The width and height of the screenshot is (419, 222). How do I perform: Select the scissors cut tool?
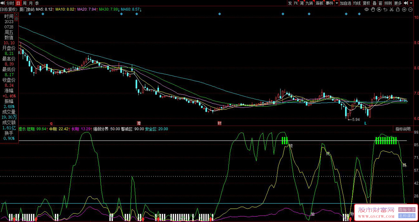[392, 9]
